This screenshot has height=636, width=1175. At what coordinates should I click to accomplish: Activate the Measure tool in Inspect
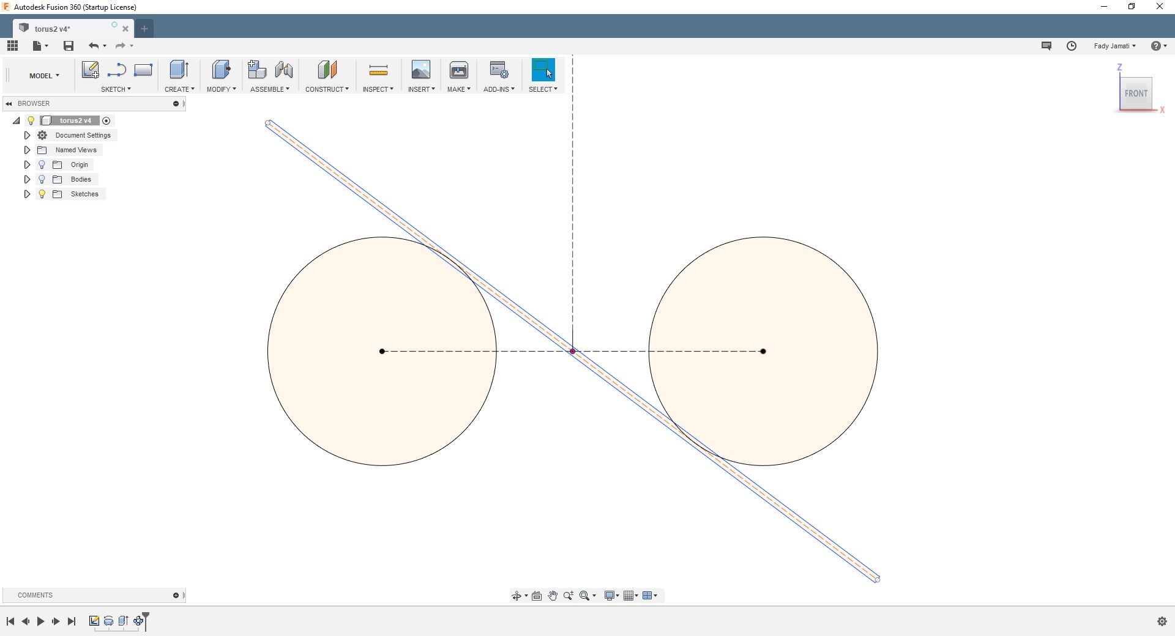coord(378,70)
